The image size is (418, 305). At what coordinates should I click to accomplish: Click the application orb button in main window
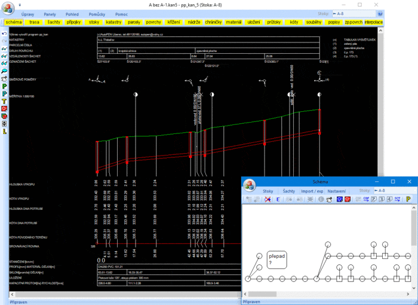click(x=8, y=10)
